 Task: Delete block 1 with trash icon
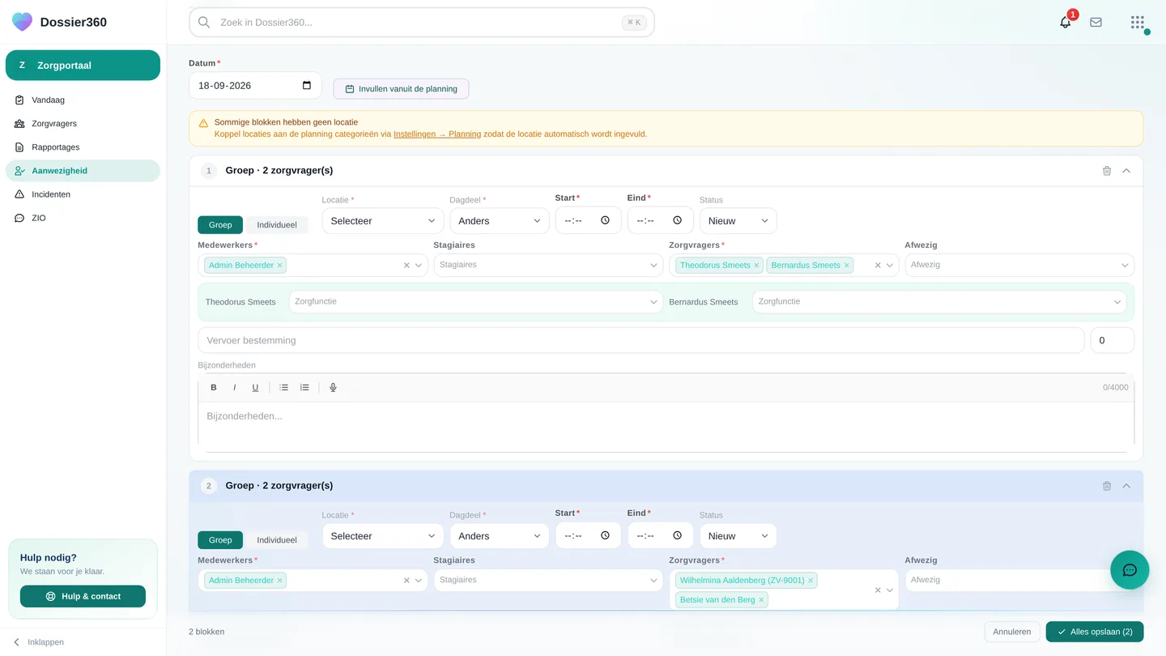(1107, 171)
